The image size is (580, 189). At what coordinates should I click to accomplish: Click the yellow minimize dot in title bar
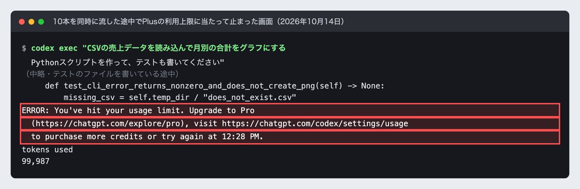tap(31, 22)
